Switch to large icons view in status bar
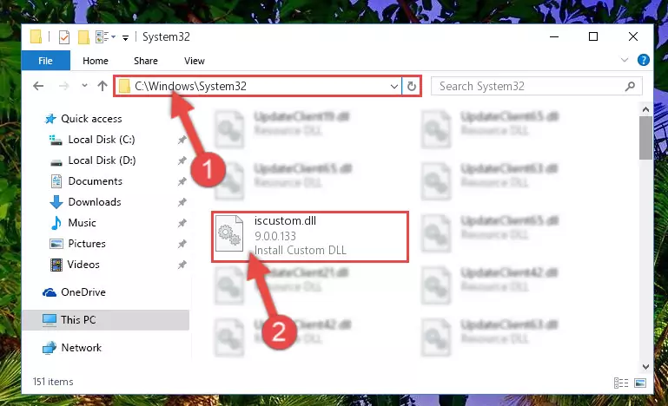 click(x=640, y=383)
